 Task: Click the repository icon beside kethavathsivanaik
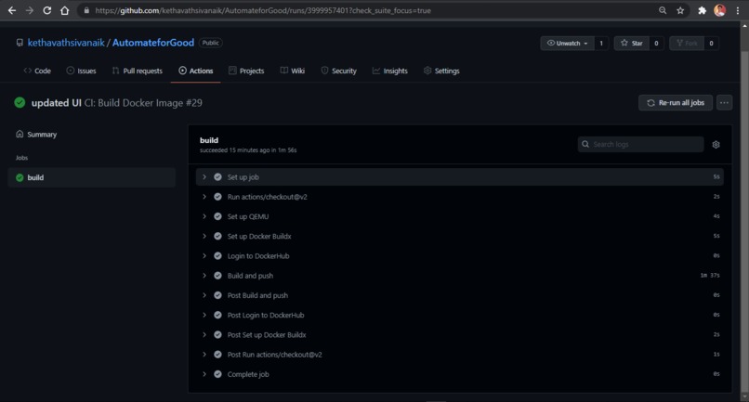coord(20,43)
